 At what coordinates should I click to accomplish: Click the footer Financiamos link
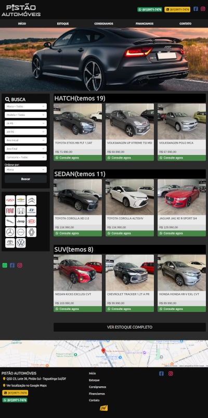pos(97,394)
